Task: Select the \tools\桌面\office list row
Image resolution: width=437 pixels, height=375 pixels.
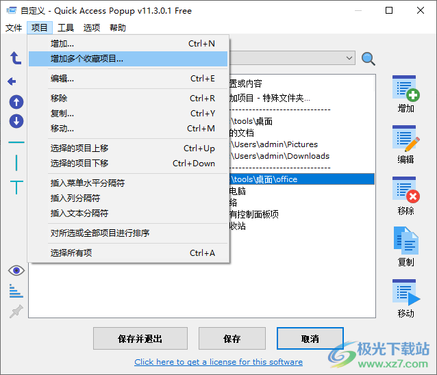Action: pyautogui.click(x=302, y=179)
